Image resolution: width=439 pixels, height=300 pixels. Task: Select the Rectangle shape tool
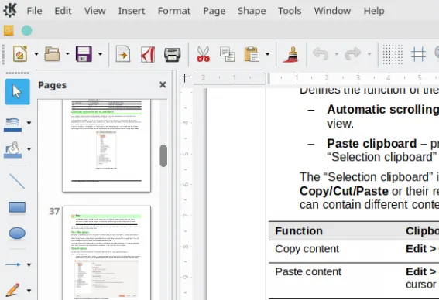[x=17, y=207]
